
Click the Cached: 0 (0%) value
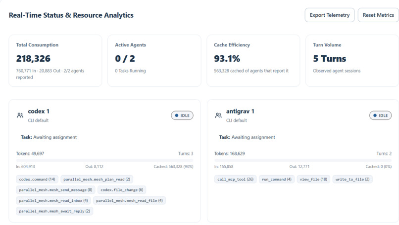379,167
